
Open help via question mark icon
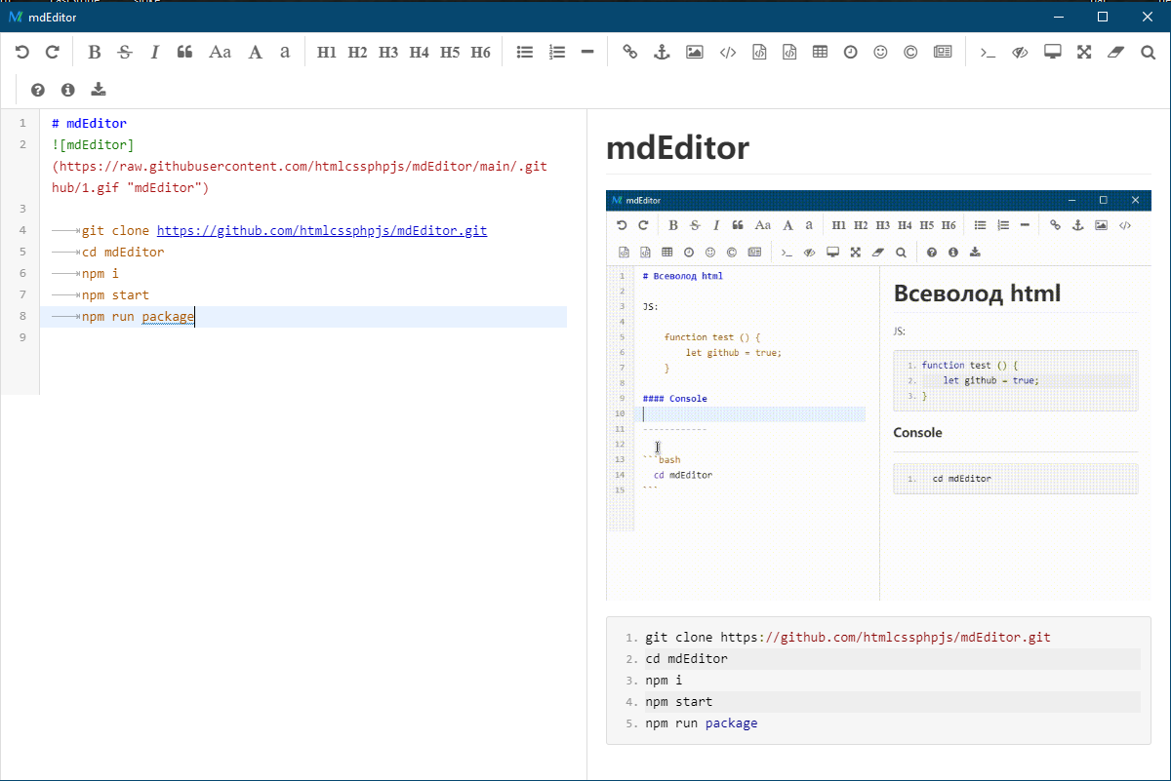coord(38,90)
